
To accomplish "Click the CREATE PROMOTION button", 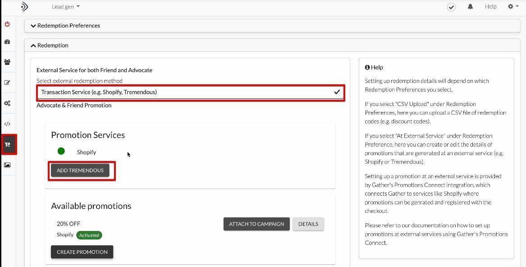I will click(82, 252).
